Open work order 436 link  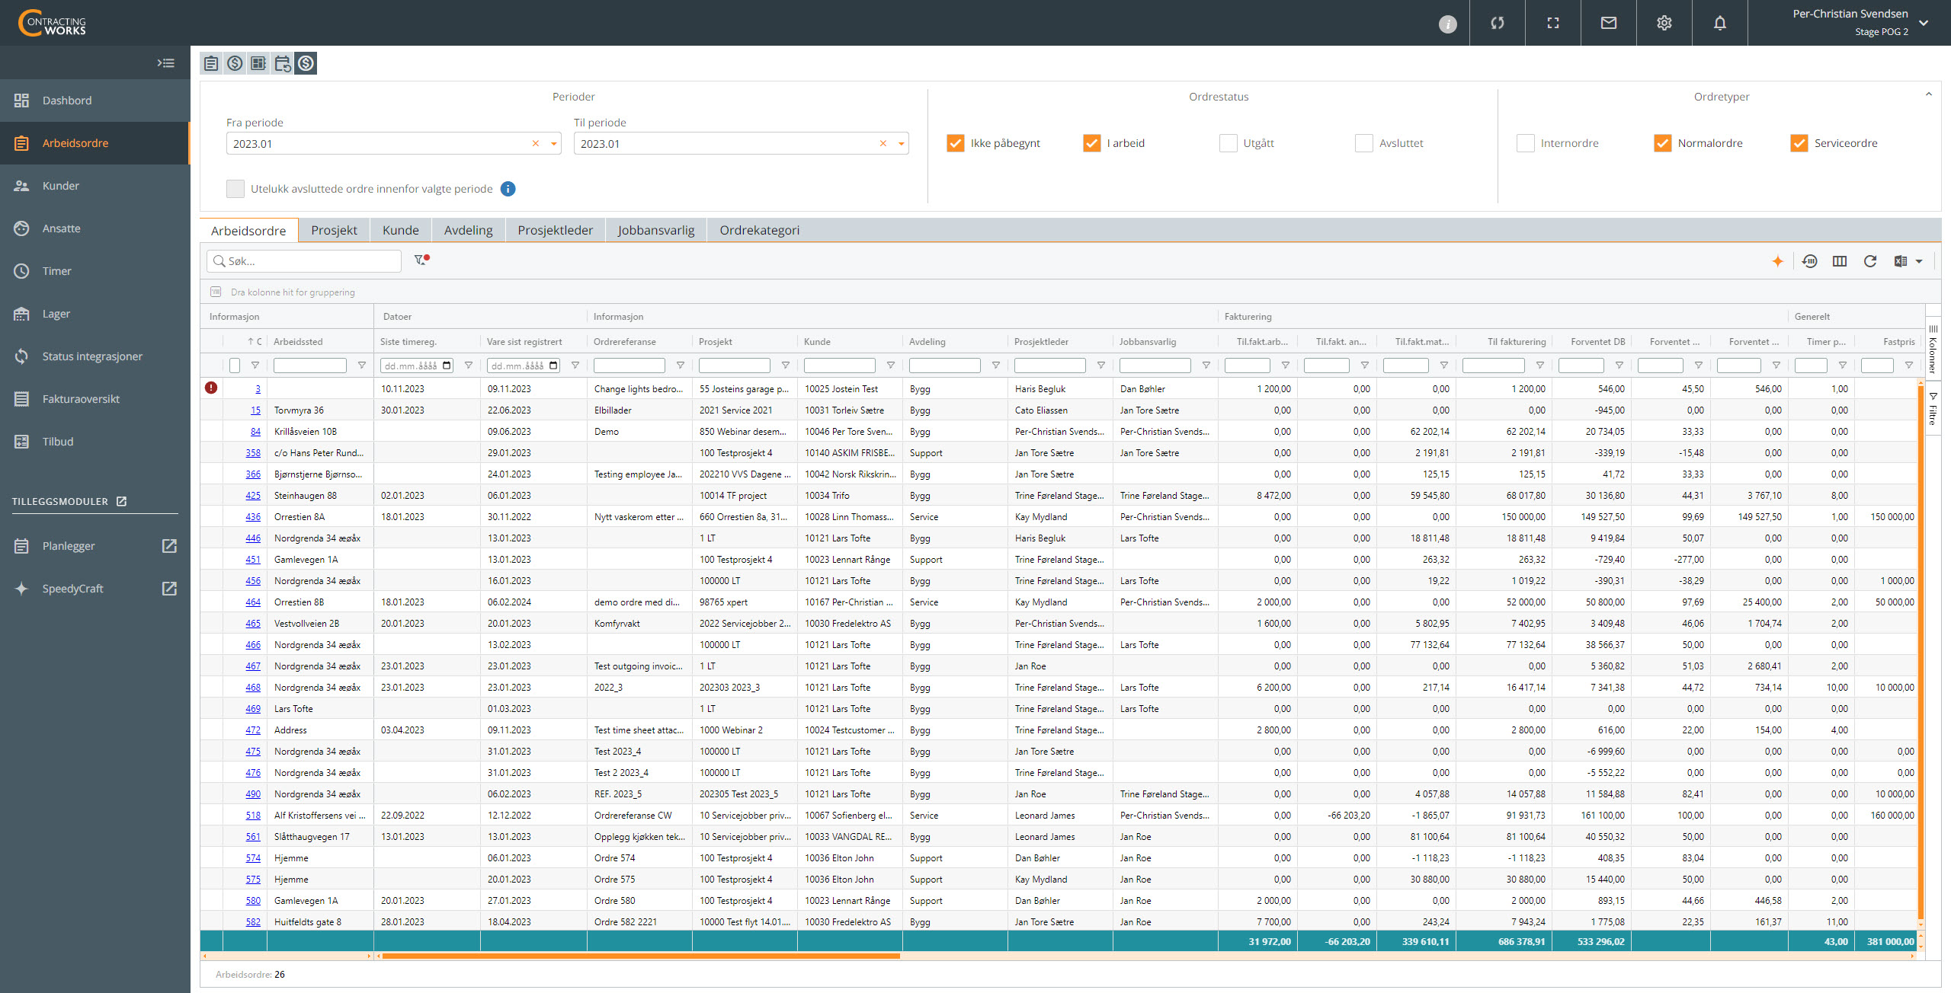pos(253,516)
